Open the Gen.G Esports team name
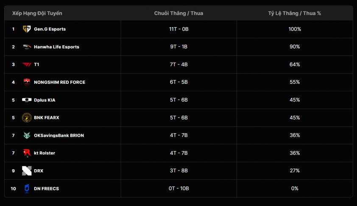The height and width of the screenshot is (206, 357). [x=50, y=29]
